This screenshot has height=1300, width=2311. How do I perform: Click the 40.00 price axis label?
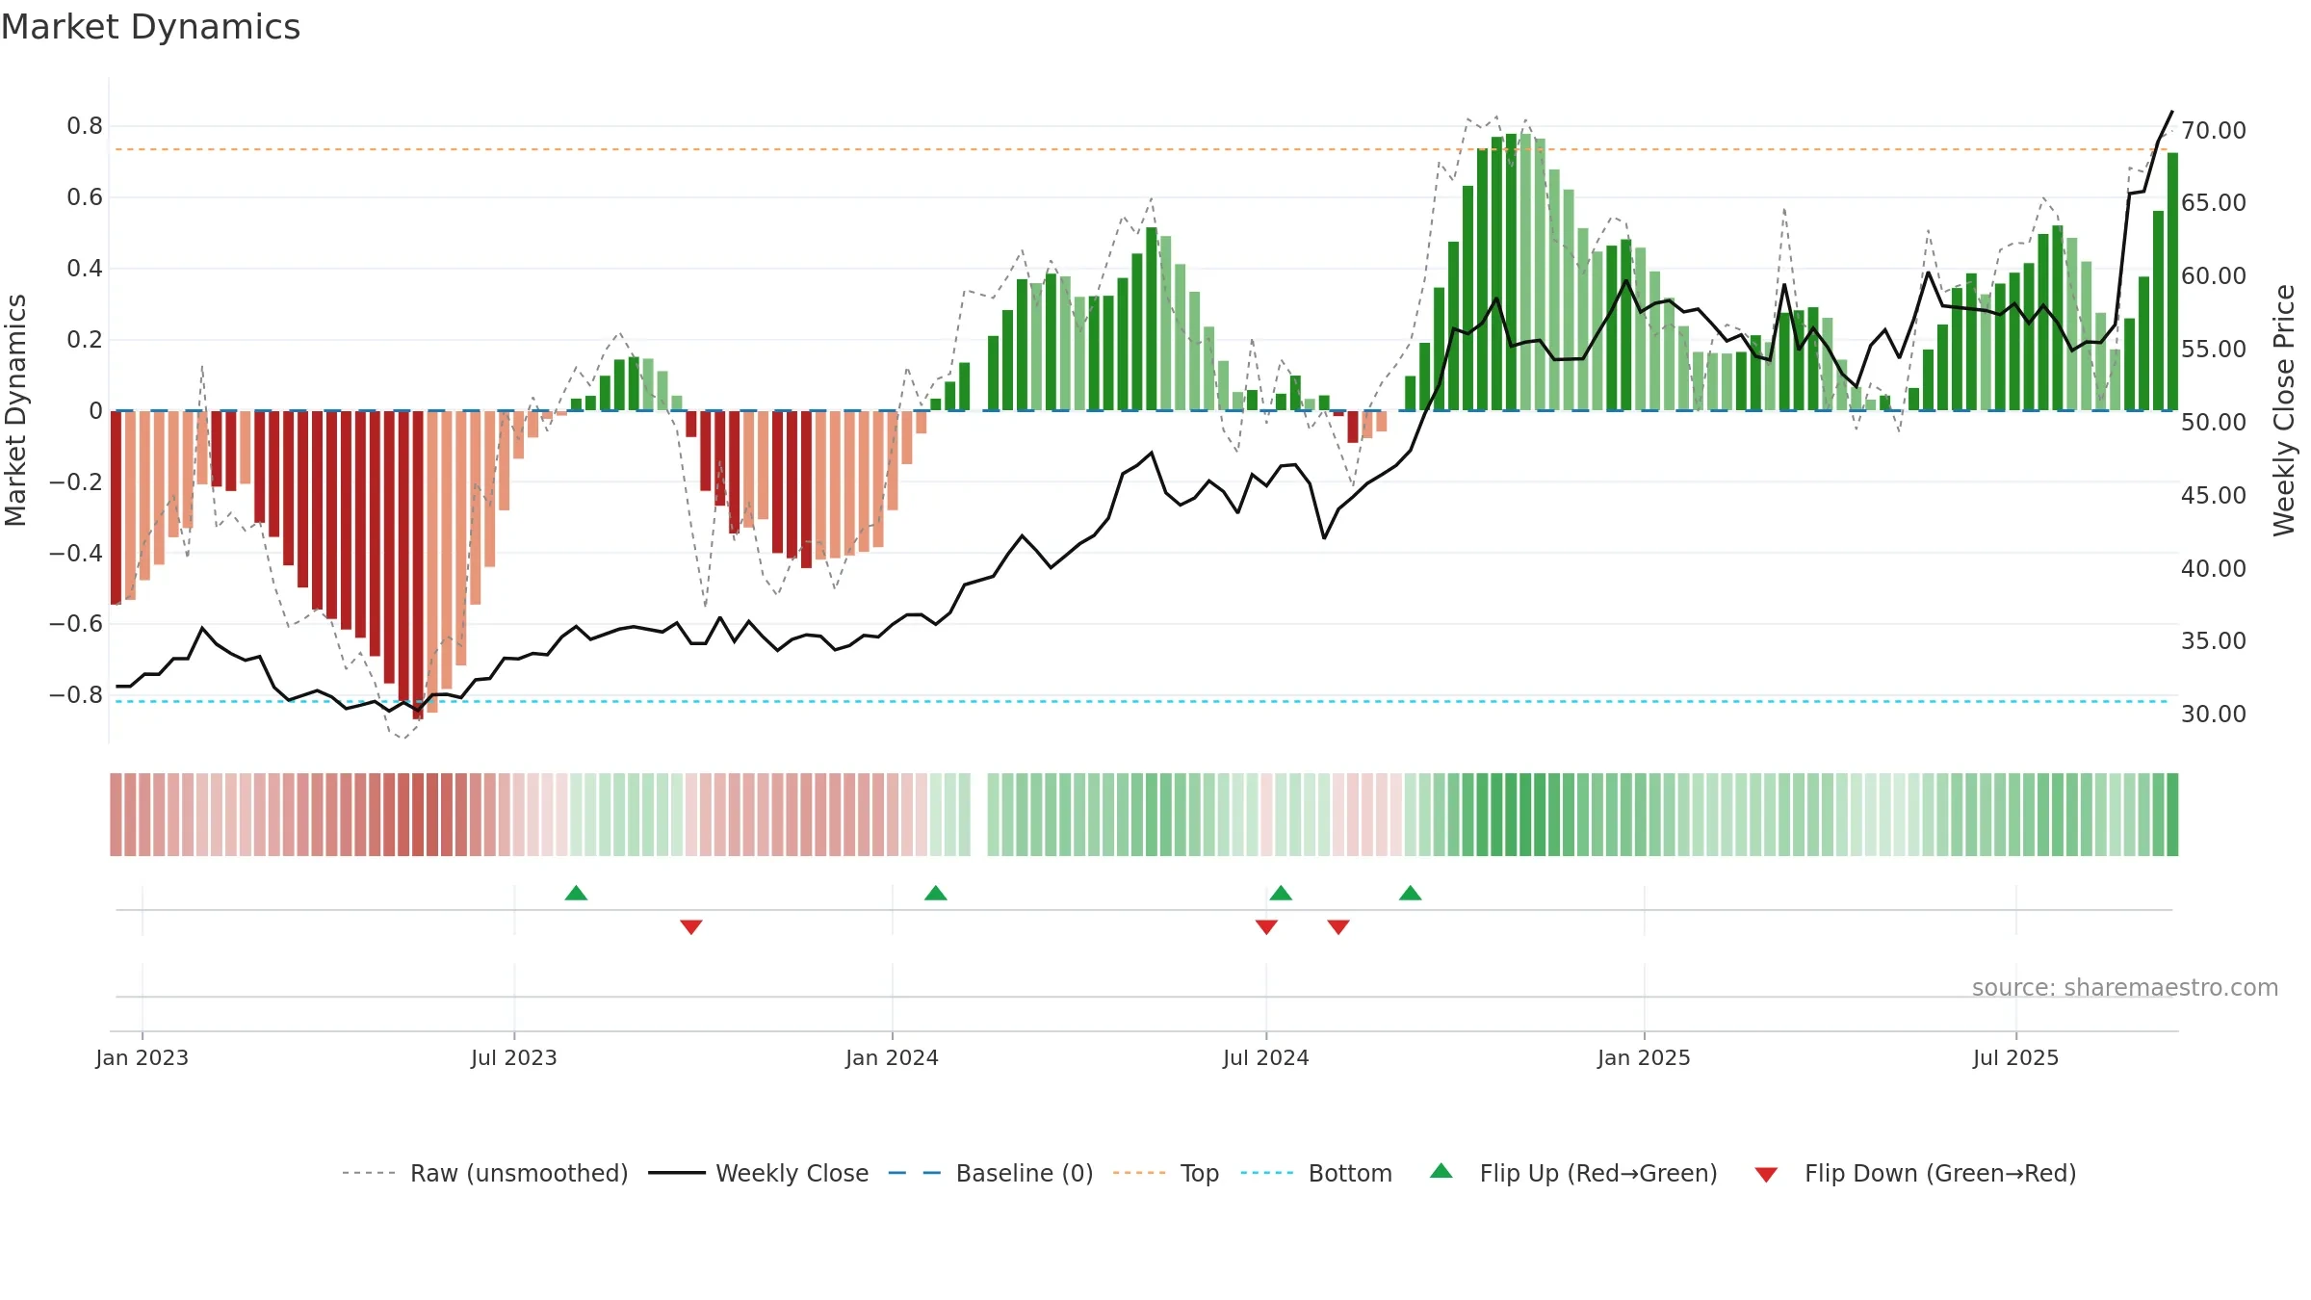2214,568
